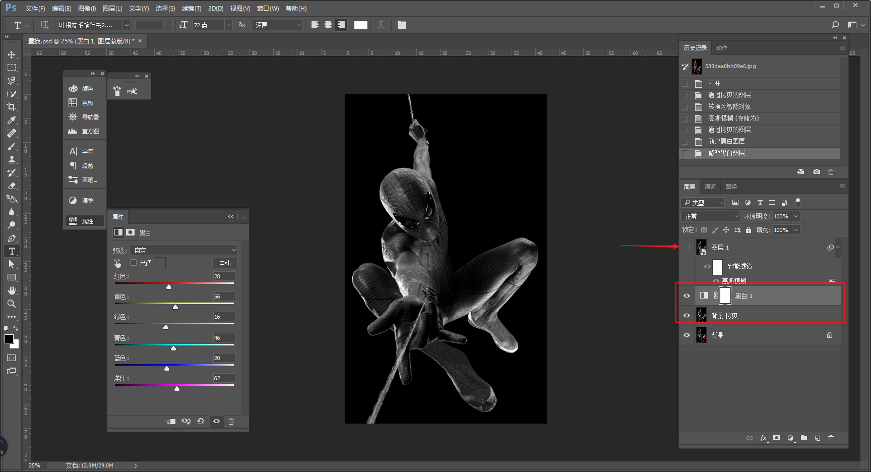871x472 pixels.
Task: Select the Eyedropper tool
Action: click(x=11, y=120)
